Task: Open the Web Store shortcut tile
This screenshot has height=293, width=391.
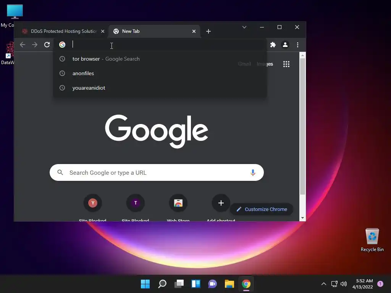Action: coord(178,203)
